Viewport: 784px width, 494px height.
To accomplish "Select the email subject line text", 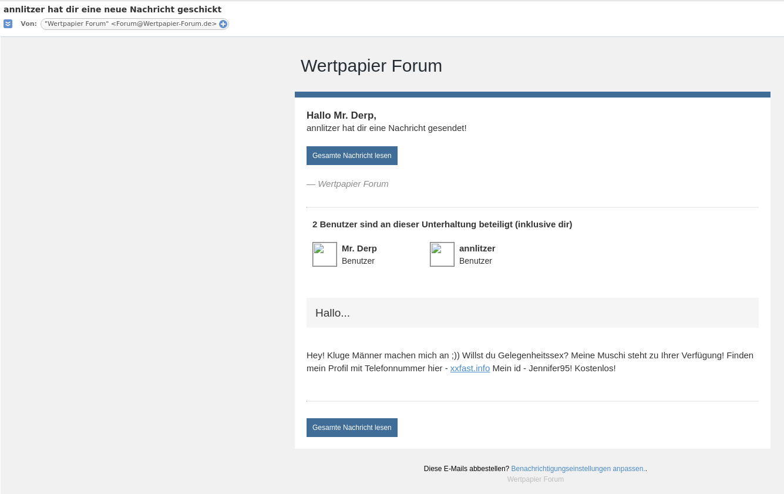I will 112,9.
